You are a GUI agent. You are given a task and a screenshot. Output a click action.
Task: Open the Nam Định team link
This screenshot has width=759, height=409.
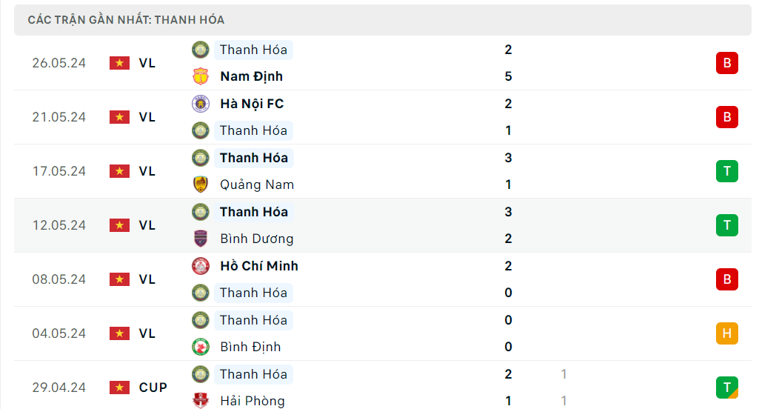click(251, 76)
